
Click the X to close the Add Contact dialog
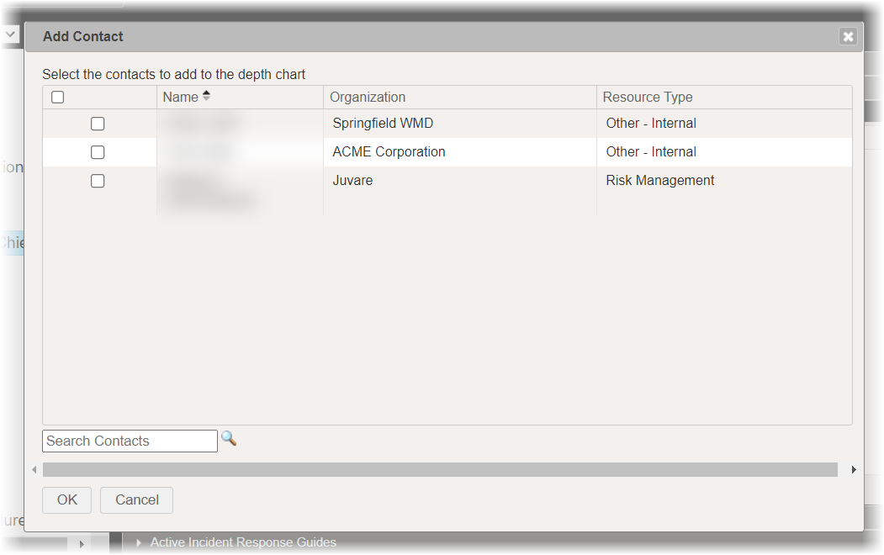(848, 36)
